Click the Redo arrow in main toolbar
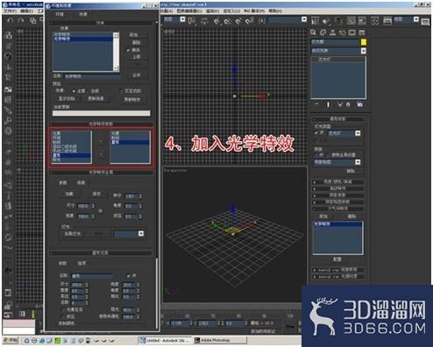This screenshot has height=347, width=433. tap(21, 20)
